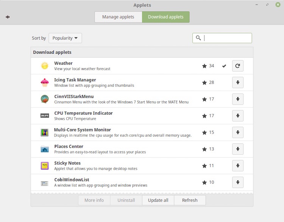This screenshot has width=284, height=222.
Task: Download the Sticky Notes applet
Action: click(238, 166)
